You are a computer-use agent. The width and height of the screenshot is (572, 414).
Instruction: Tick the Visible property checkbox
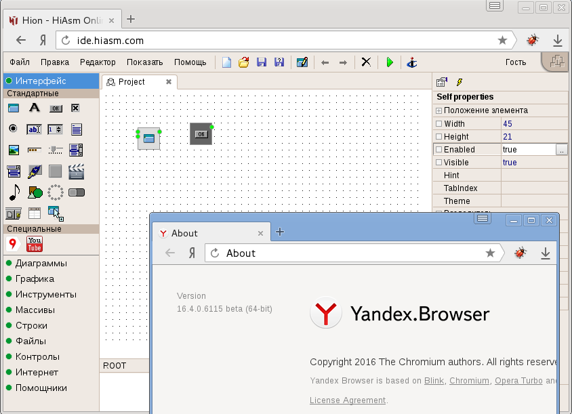[x=439, y=163]
